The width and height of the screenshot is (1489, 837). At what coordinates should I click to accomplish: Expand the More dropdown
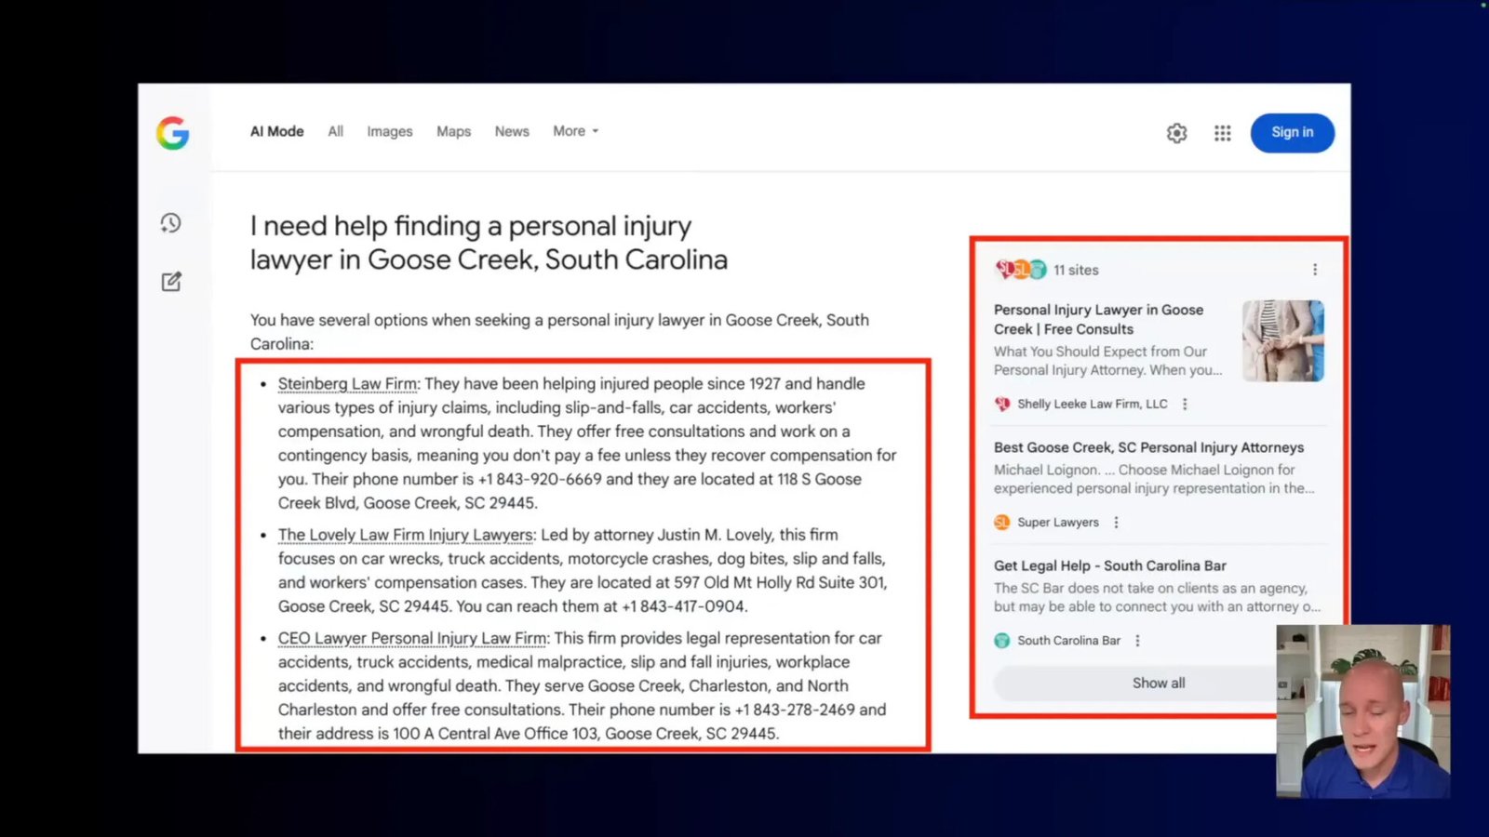pyautogui.click(x=576, y=131)
